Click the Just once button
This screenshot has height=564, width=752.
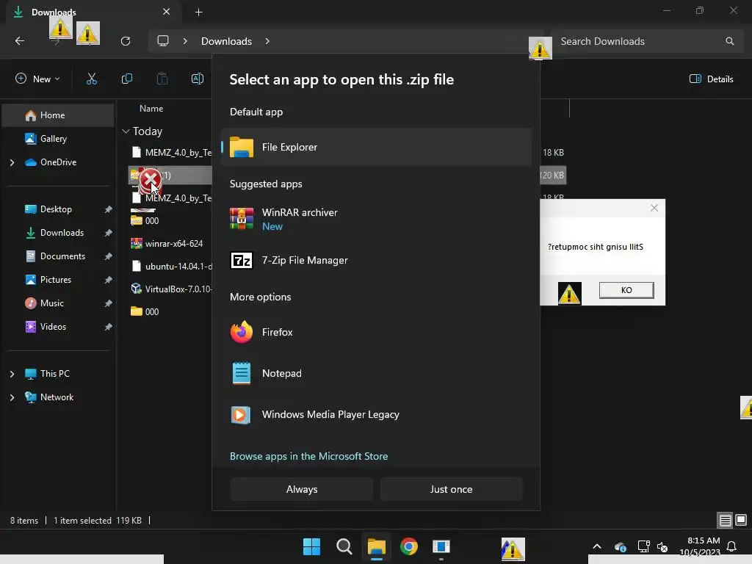452,489
